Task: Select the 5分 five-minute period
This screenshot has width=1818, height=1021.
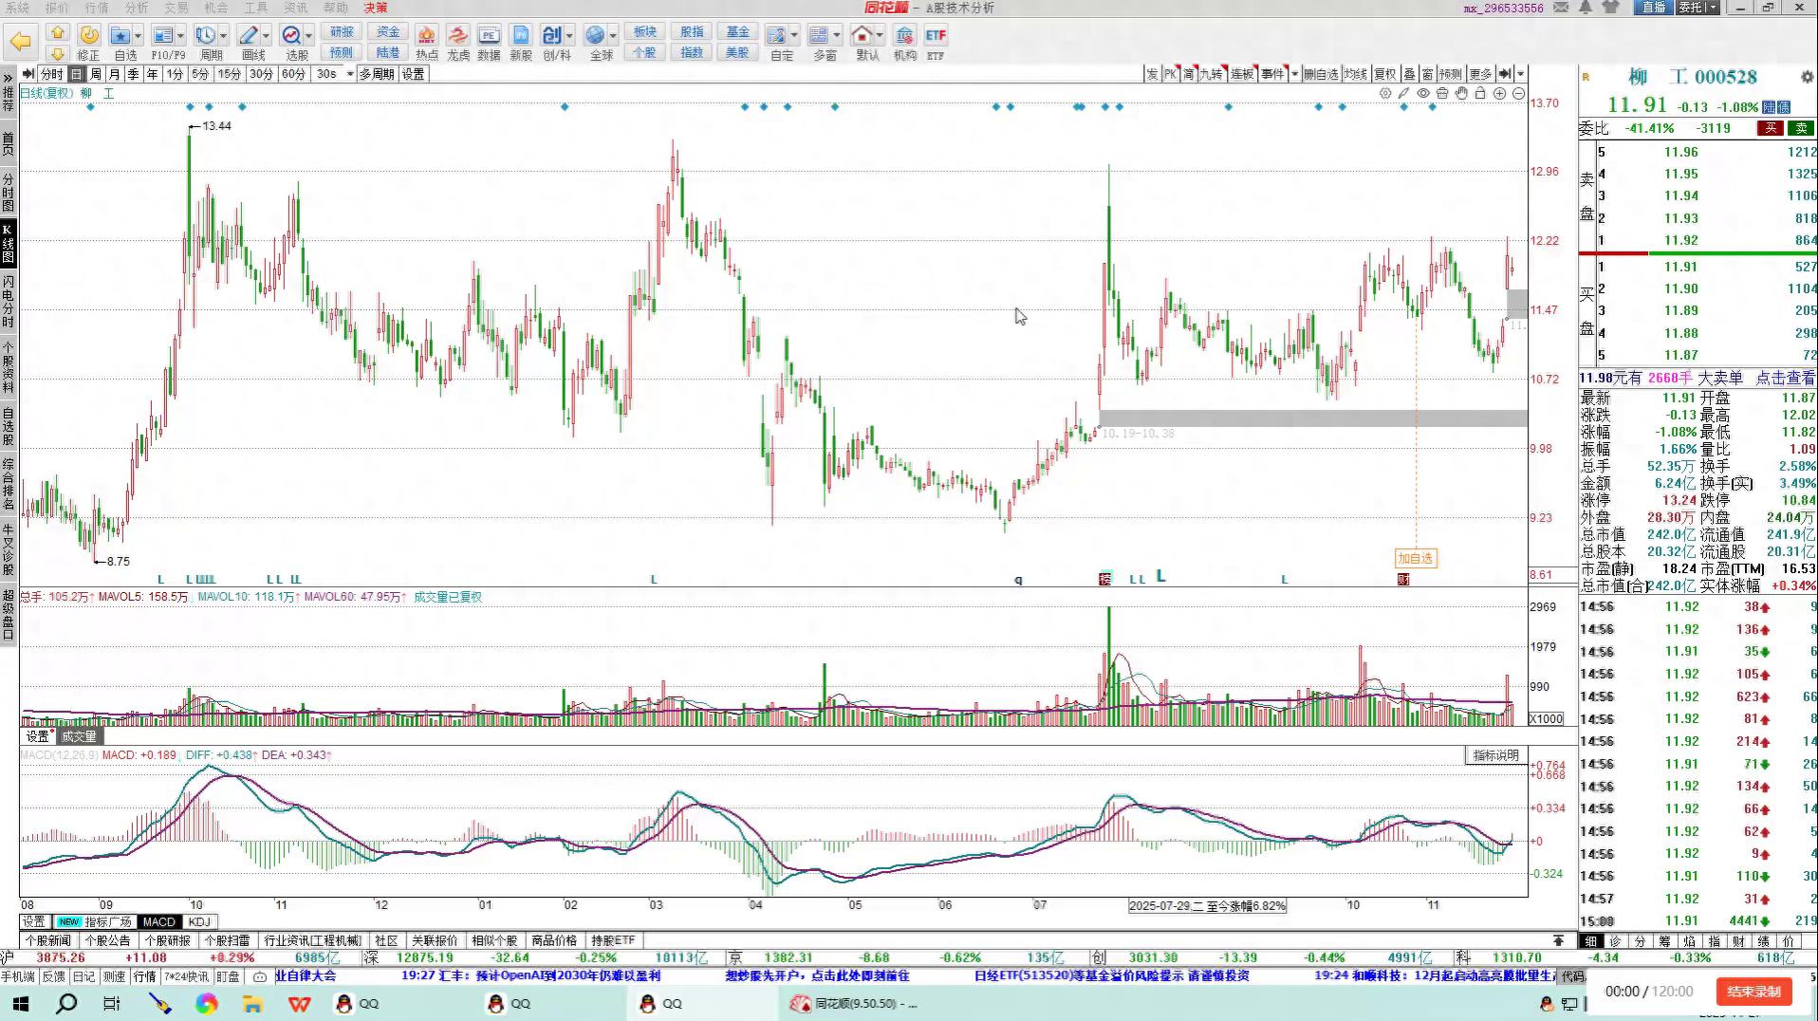Action: (x=199, y=74)
